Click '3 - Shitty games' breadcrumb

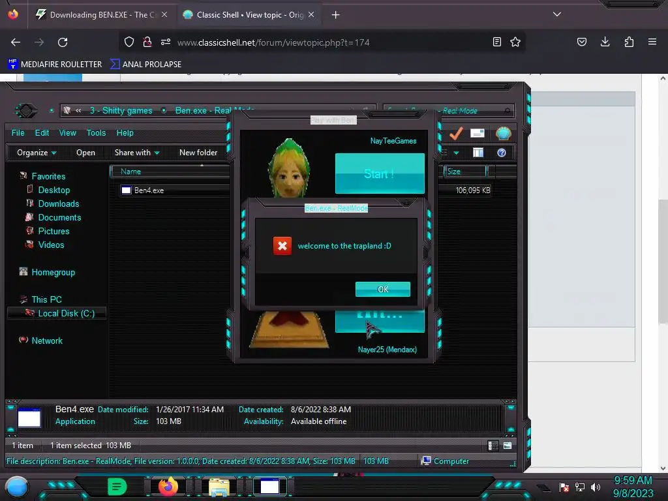(121, 110)
